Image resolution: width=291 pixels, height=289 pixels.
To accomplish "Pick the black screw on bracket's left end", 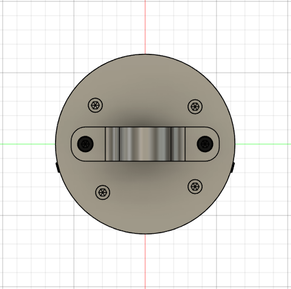I will [85, 144].
